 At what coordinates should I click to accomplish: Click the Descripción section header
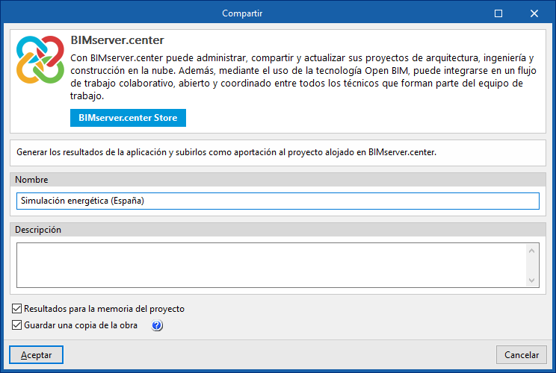278,230
